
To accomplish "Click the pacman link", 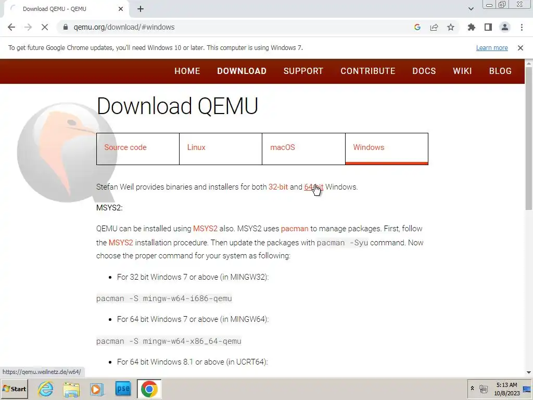I will [x=295, y=229].
